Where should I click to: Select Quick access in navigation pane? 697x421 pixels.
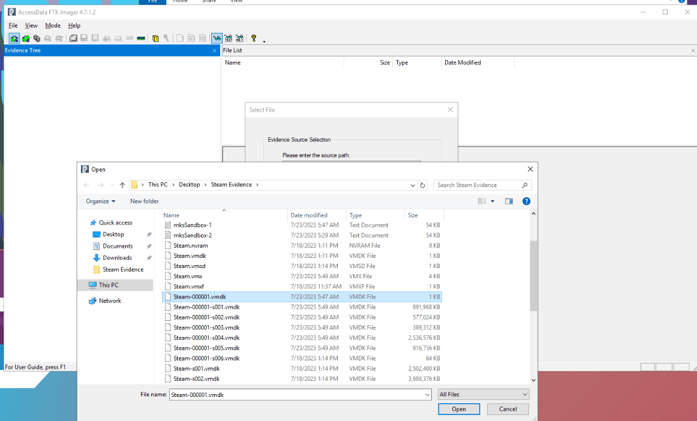pos(115,222)
